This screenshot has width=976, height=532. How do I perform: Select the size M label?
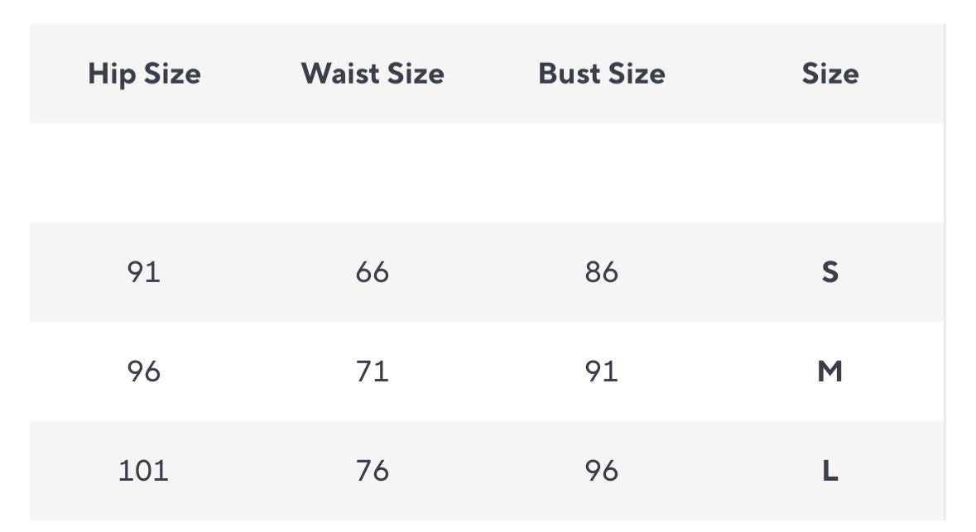pyautogui.click(x=830, y=371)
